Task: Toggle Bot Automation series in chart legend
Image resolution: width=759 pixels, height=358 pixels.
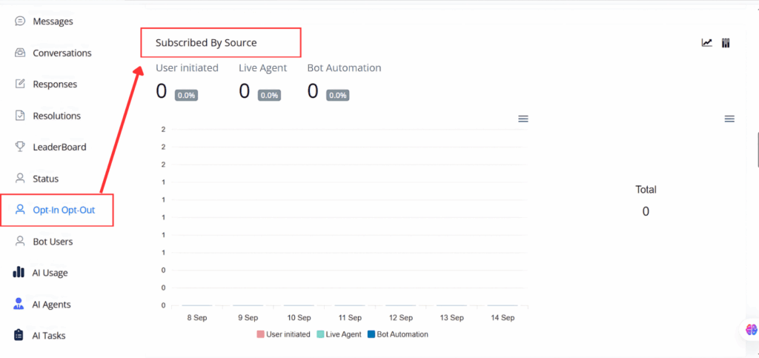Action: tap(397, 334)
